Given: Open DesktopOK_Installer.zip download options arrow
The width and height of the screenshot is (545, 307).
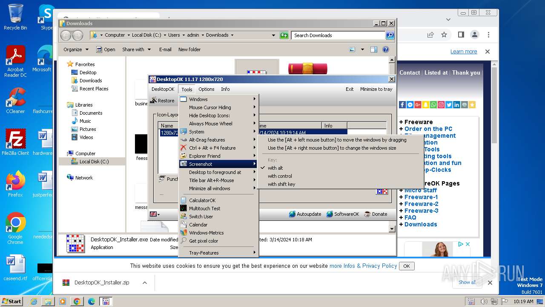Looking at the screenshot, I should coord(145,283).
